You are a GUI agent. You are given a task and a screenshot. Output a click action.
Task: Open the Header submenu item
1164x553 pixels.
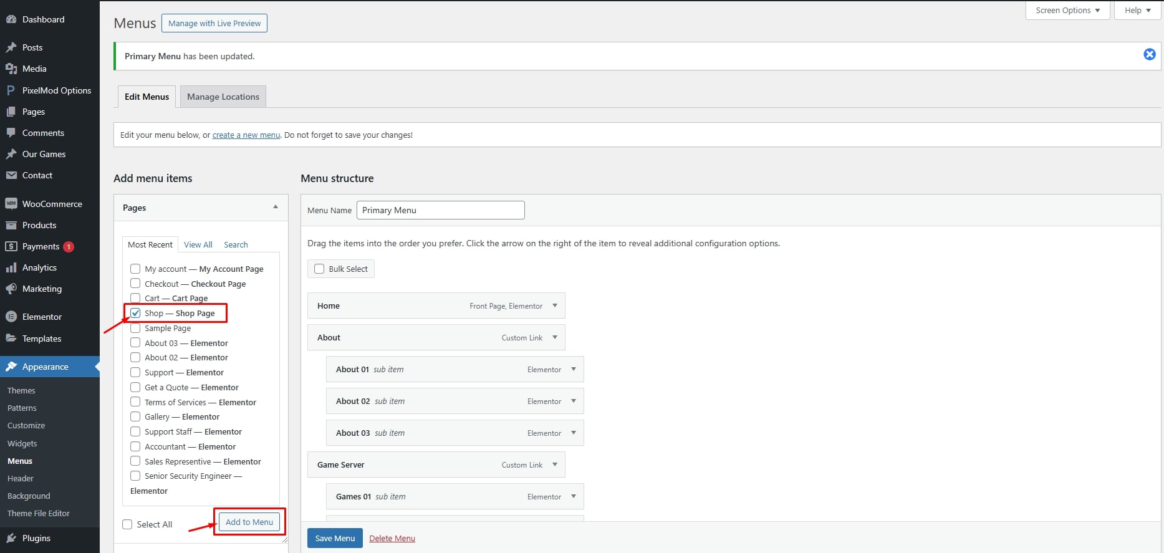click(x=21, y=478)
